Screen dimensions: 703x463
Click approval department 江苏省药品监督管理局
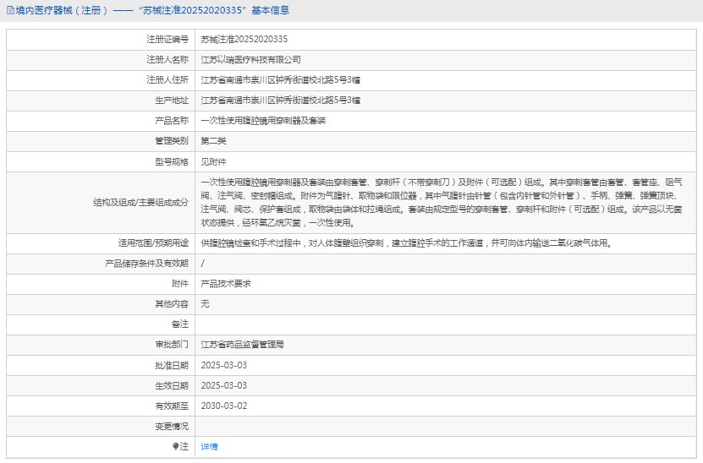(x=242, y=345)
